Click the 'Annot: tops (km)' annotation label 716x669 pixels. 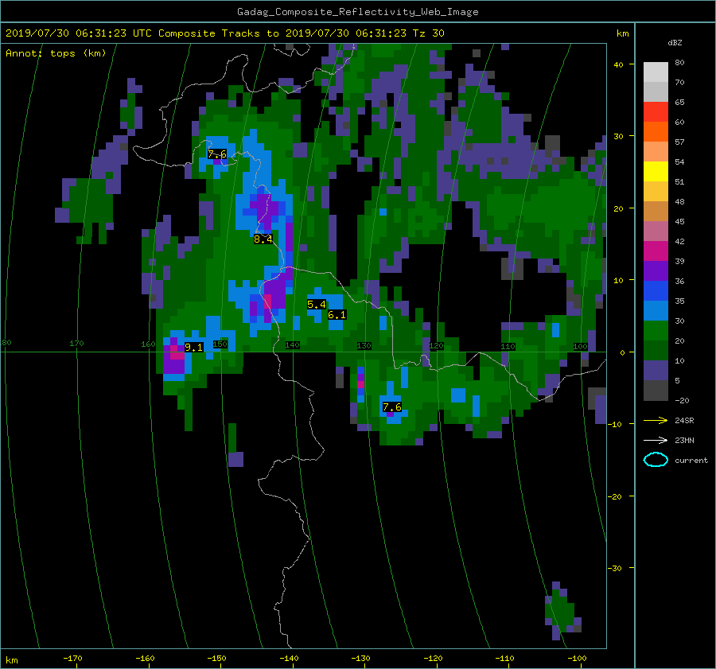56,53
